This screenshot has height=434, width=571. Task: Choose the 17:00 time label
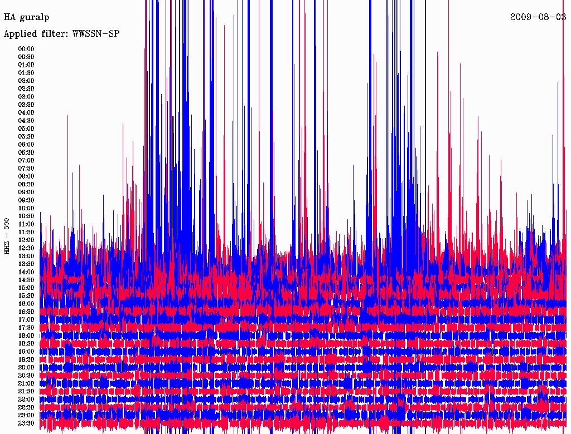(x=26, y=319)
